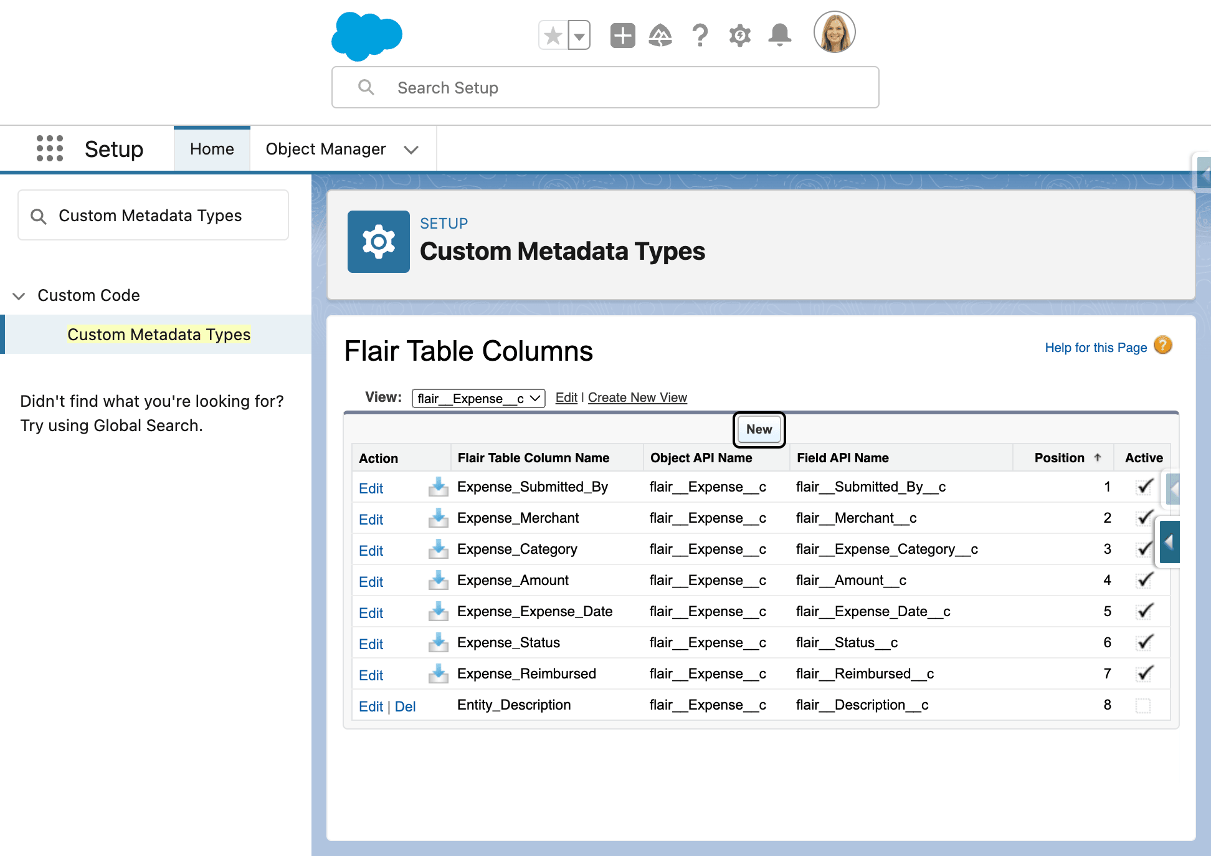Open Help for this Page link
Image resolution: width=1211 pixels, height=856 pixels.
coord(1096,348)
